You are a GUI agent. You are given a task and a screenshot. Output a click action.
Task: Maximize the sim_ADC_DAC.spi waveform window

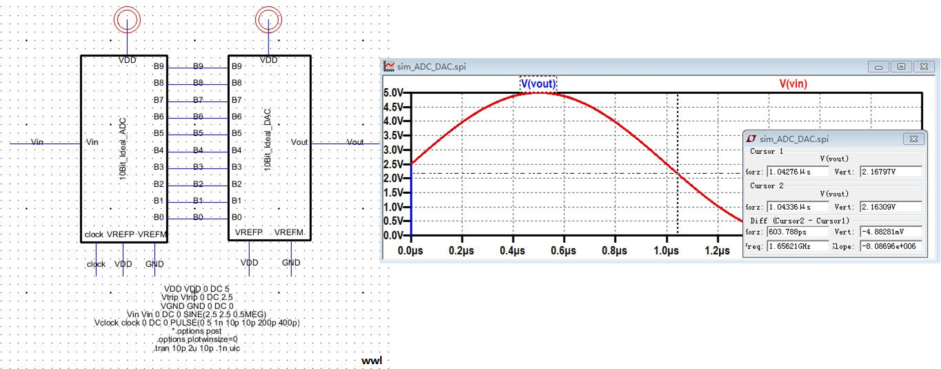click(x=901, y=67)
